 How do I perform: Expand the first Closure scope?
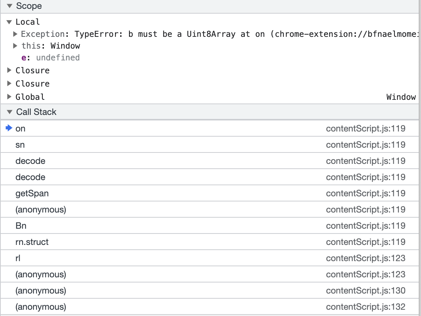click(x=10, y=71)
